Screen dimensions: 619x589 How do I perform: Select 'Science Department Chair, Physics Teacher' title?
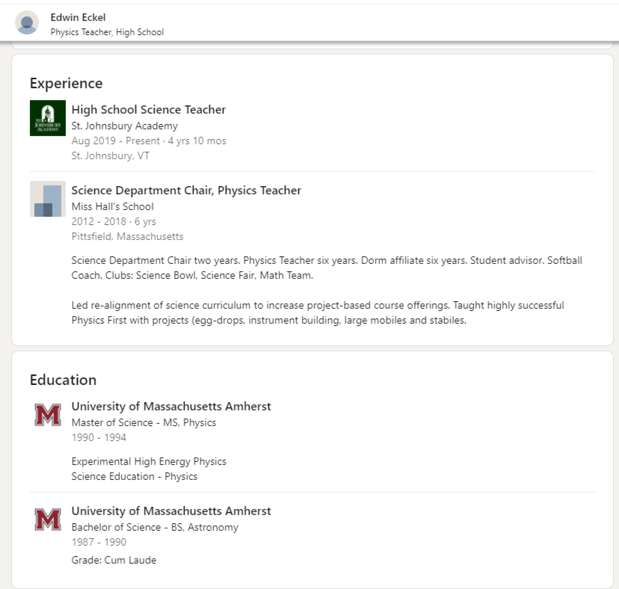coord(186,190)
